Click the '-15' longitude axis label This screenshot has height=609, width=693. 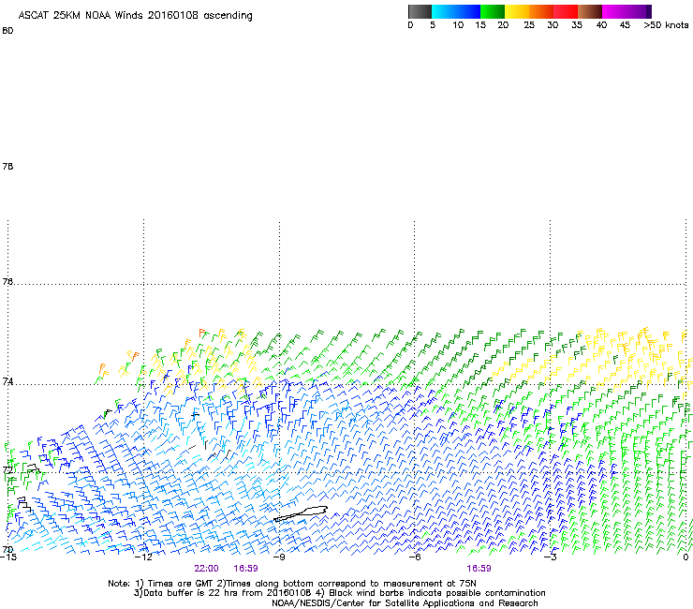(x=8, y=557)
